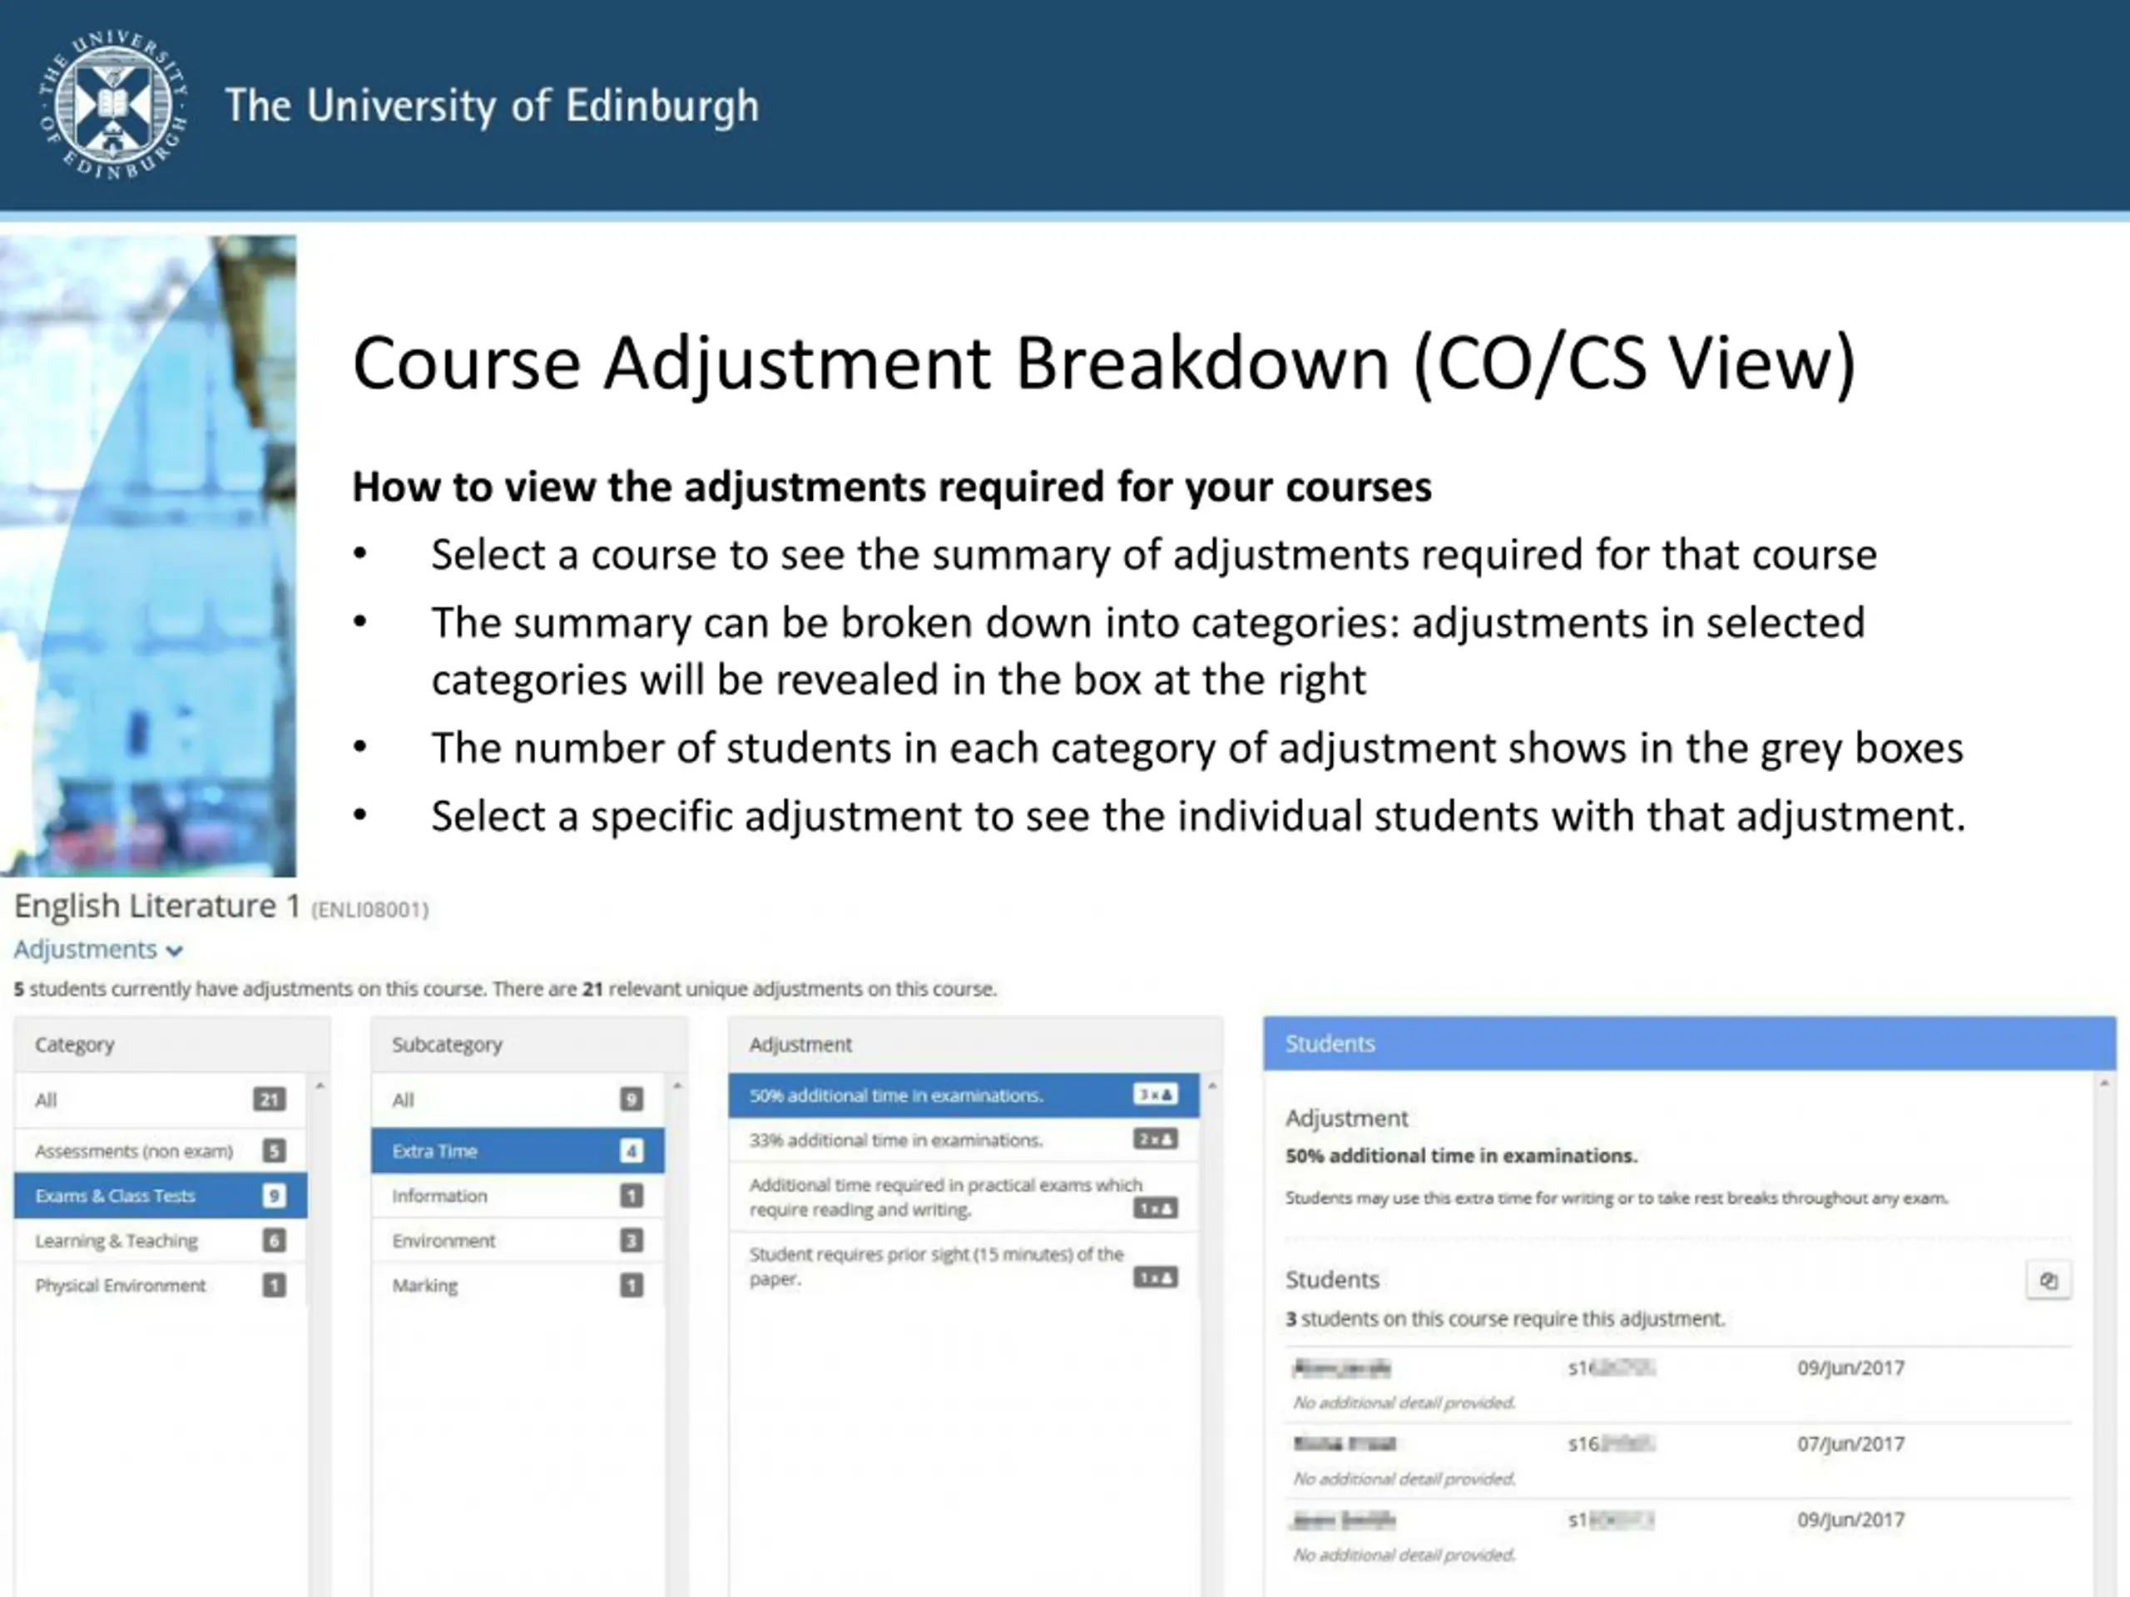Click the course code ENLI08001

(x=369, y=910)
